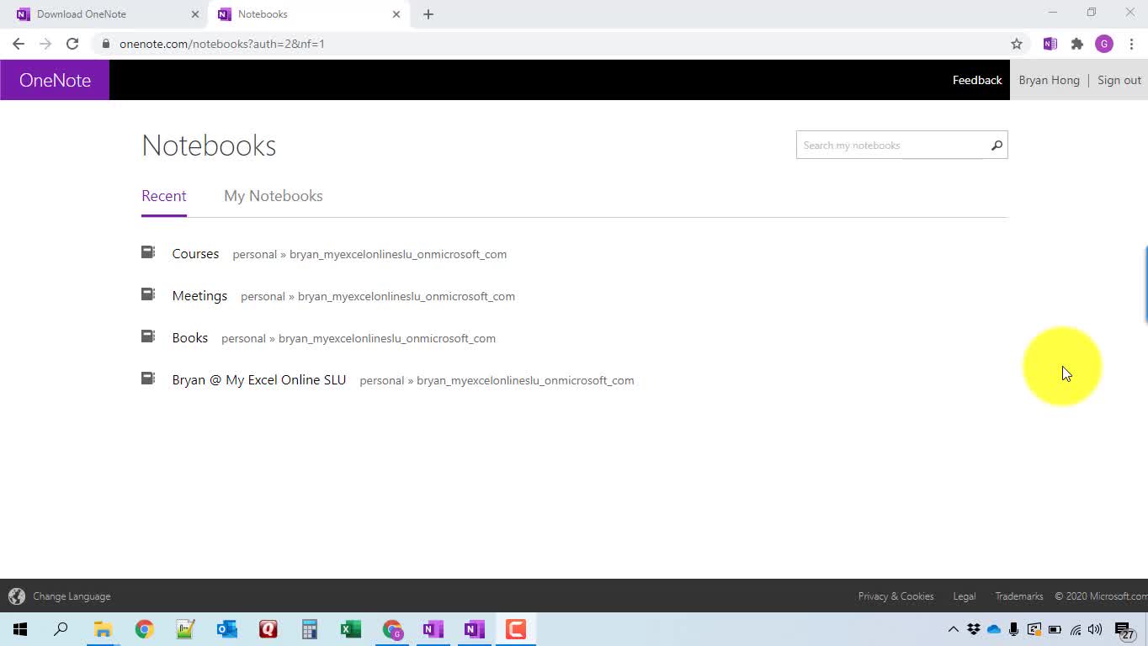1148x646 pixels.
Task: Select the Recent tab
Action: click(x=163, y=196)
